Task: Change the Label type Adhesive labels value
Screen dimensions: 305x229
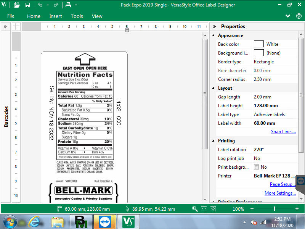Action: tap(274, 114)
